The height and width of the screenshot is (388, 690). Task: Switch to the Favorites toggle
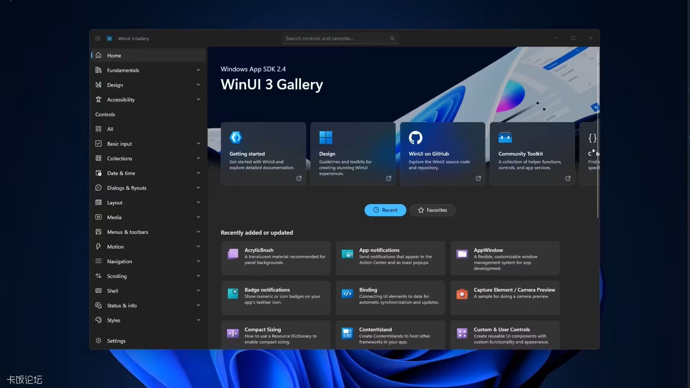coord(432,210)
